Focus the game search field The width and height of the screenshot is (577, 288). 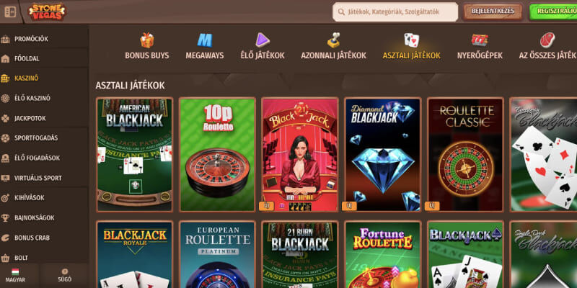point(395,12)
